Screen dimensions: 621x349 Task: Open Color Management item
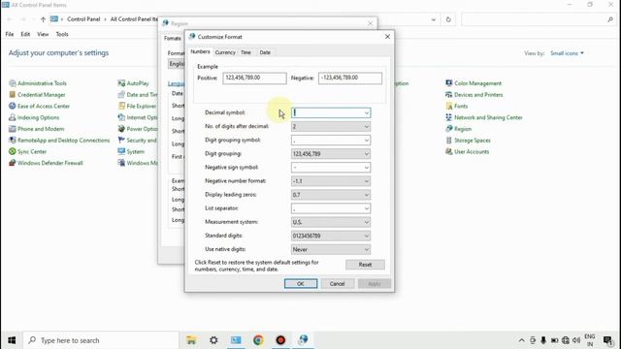[474, 83]
